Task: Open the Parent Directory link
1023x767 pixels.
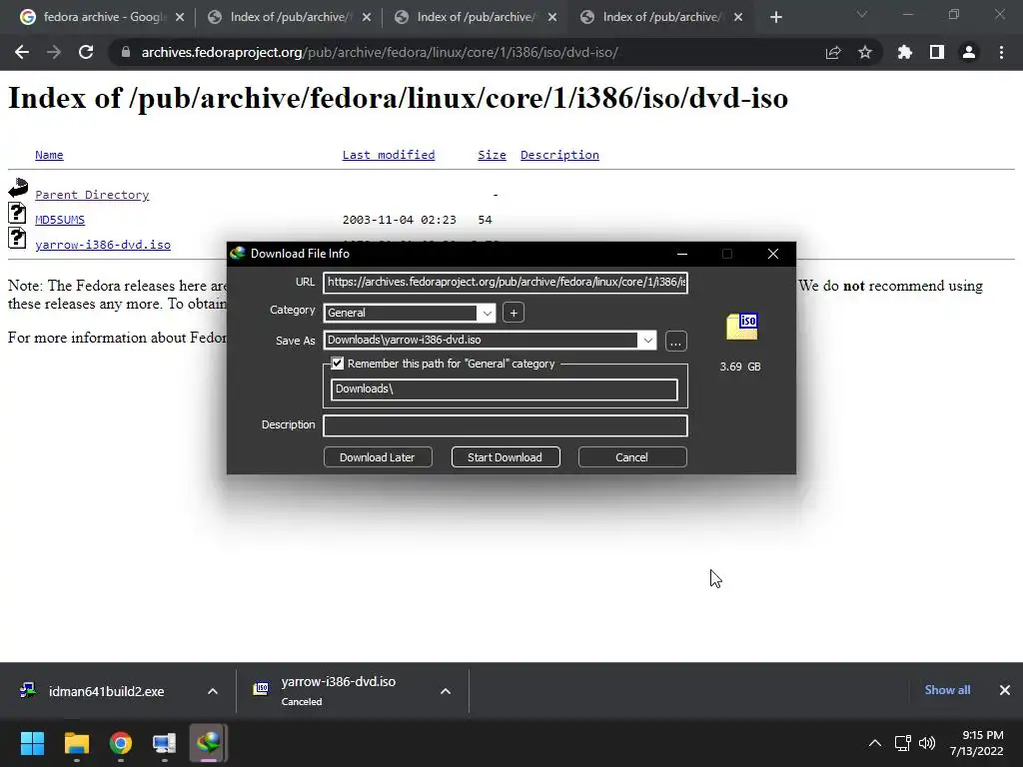Action: tap(92, 195)
